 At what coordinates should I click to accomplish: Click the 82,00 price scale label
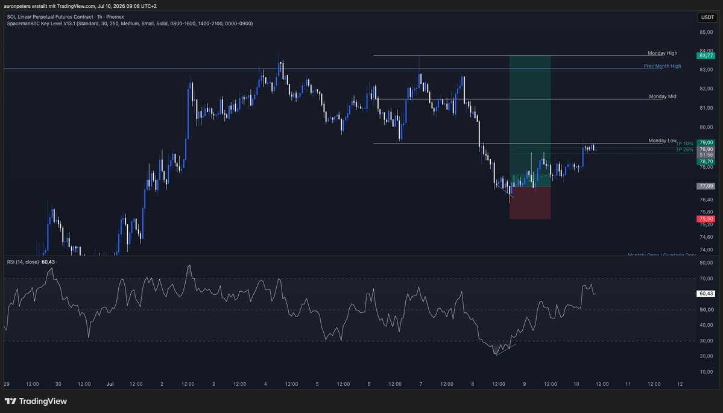point(706,89)
